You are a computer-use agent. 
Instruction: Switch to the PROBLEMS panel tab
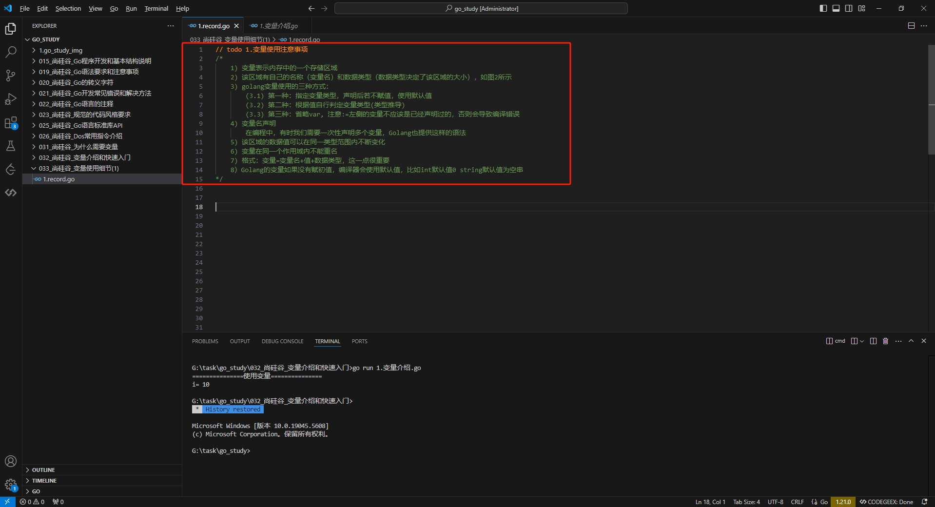(205, 341)
